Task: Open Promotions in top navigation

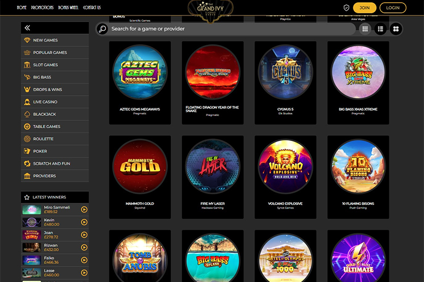Action: (x=42, y=7)
